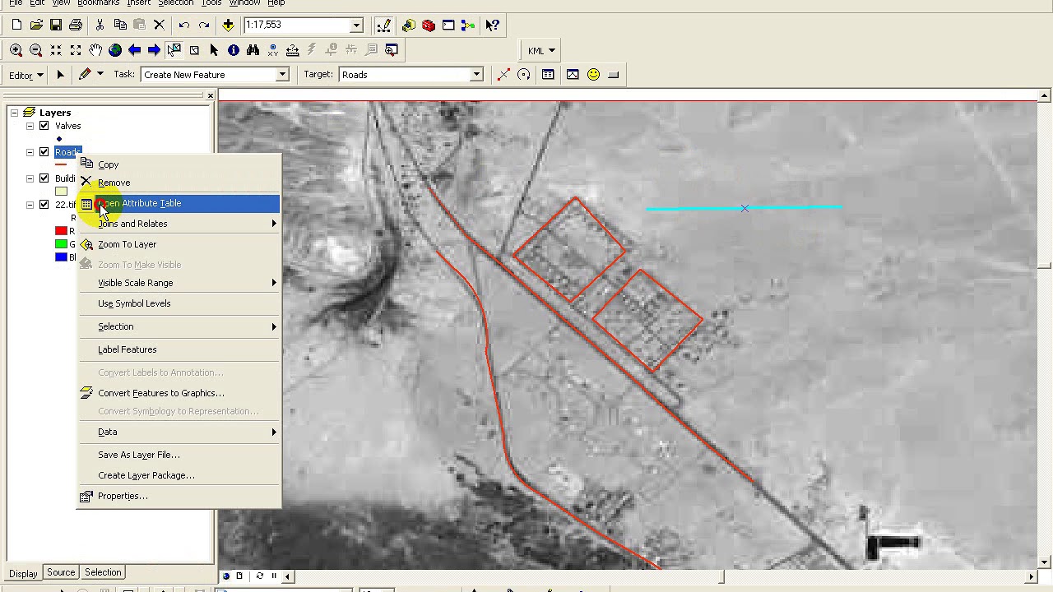Open the Editor menu dropdown
The image size is (1053, 592).
click(x=26, y=75)
